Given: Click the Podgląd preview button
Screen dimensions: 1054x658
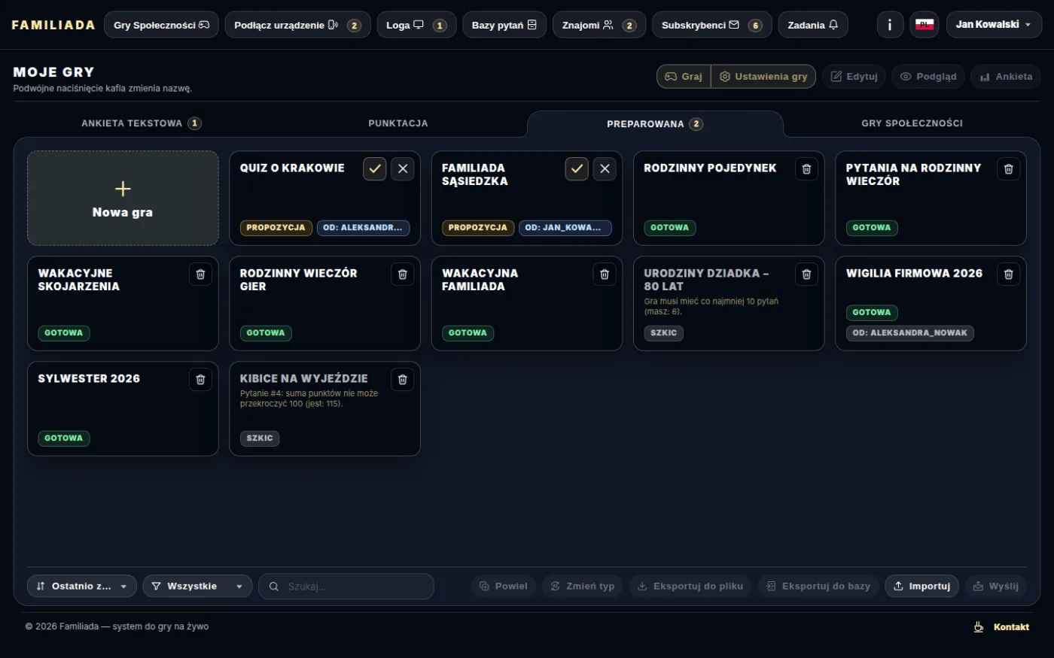Looking at the screenshot, I should (x=928, y=77).
